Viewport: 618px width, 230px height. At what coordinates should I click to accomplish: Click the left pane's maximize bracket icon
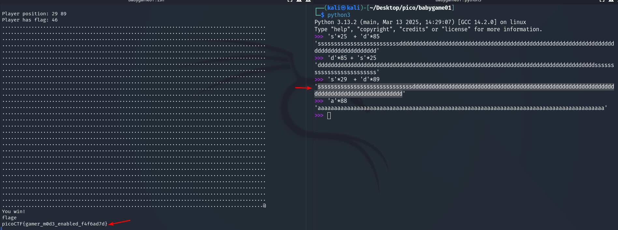click(x=290, y=1)
